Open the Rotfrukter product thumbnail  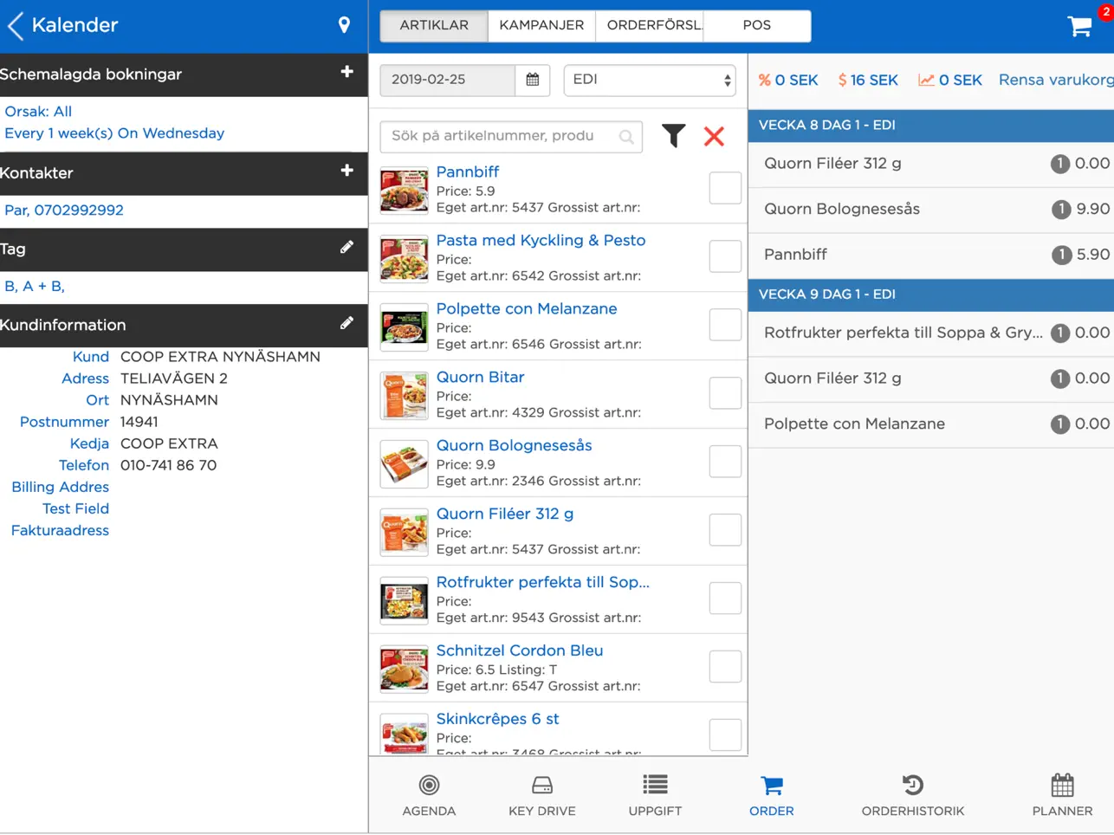(x=404, y=601)
